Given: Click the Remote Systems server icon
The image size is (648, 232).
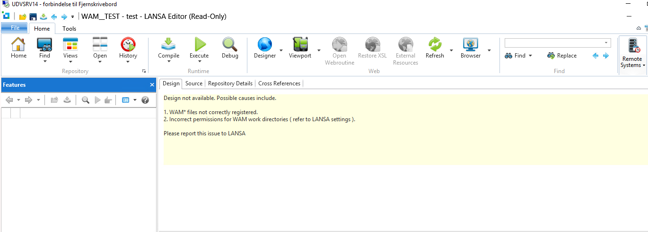Looking at the screenshot, I should tap(633, 46).
